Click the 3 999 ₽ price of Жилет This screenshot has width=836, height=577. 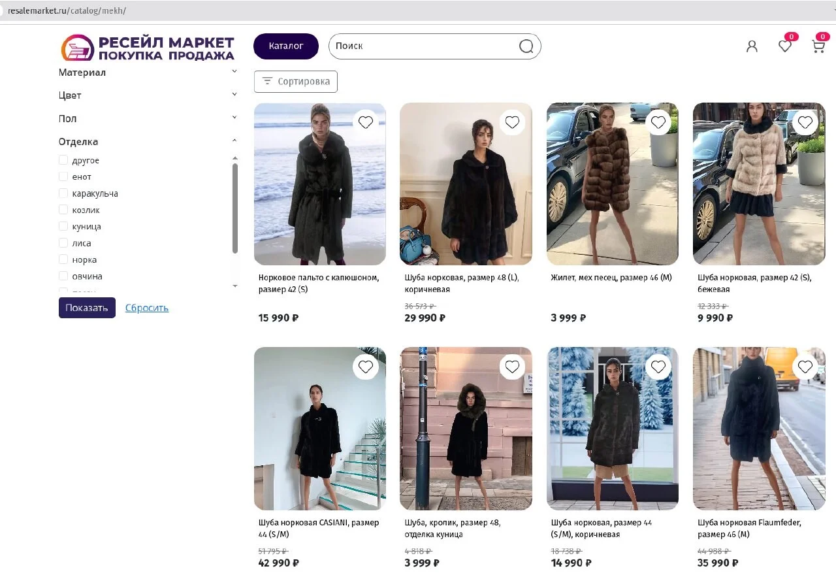[x=569, y=318]
